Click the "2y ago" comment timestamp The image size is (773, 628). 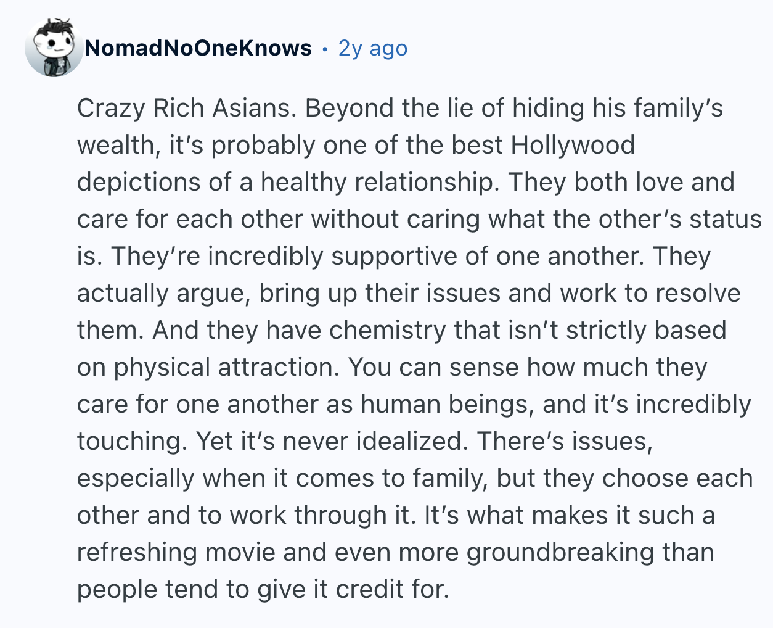[373, 48]
